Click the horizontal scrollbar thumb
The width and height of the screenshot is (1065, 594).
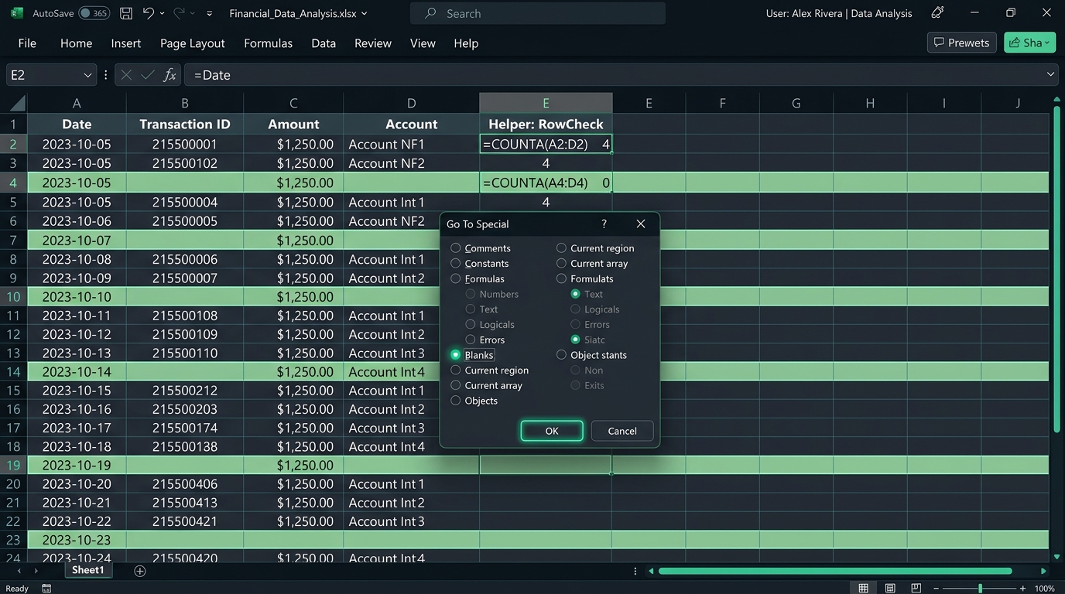pos(835,571)
